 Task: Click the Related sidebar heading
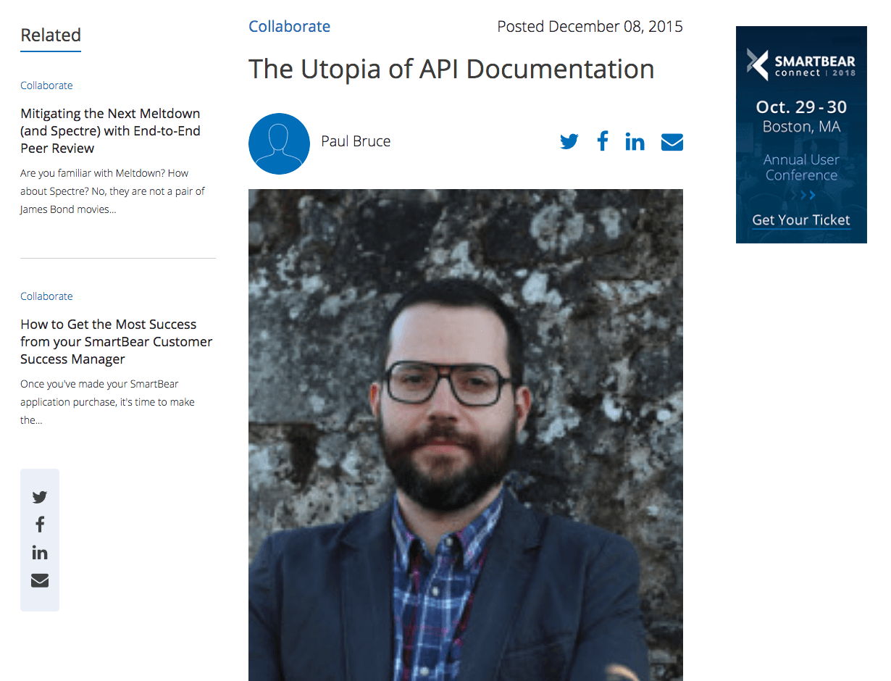51,35
